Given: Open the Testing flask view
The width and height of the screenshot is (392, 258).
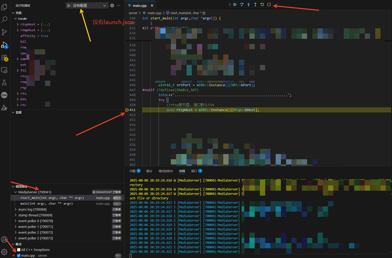Looking at the screenshot, I should pos(4,83).
